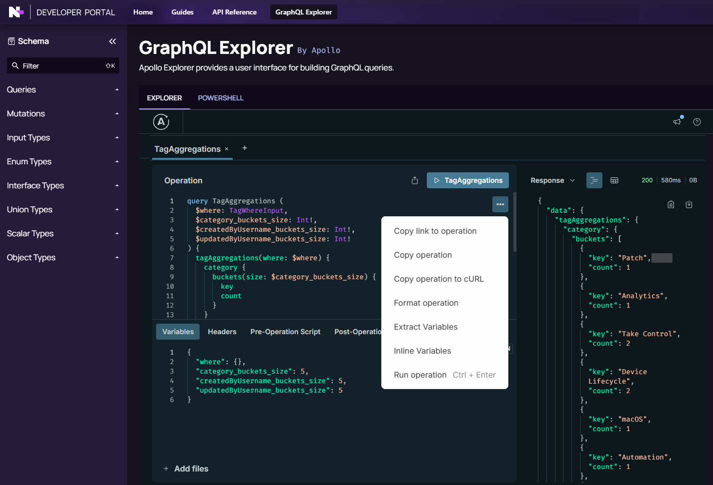
Task: Expand the Union Types section
Action: tap(63, 210)
